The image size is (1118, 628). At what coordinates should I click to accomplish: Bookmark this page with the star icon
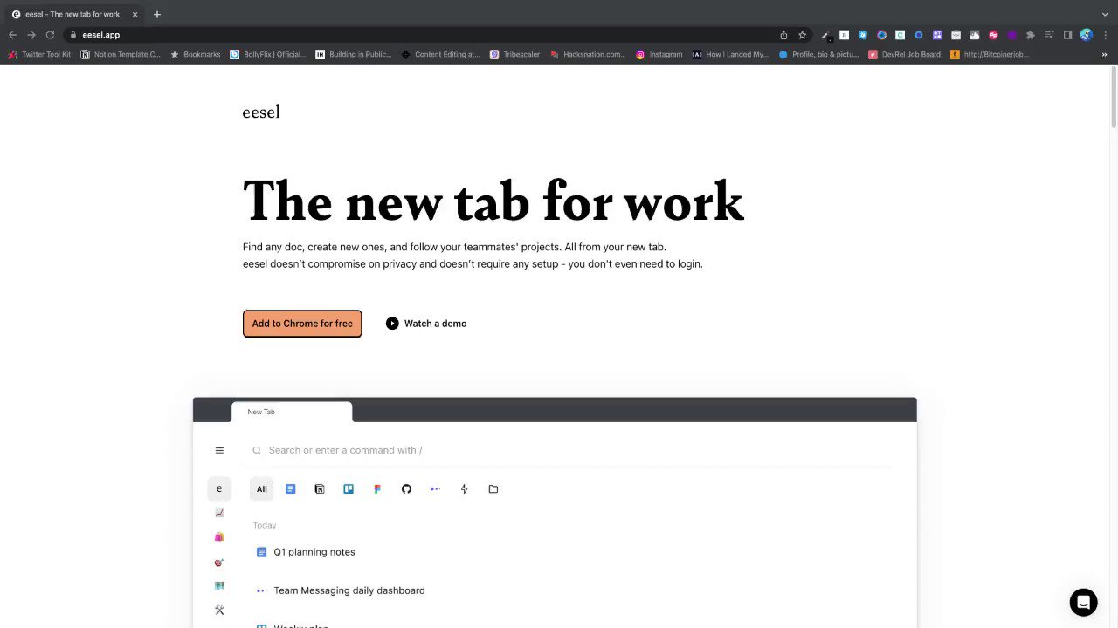802,35
